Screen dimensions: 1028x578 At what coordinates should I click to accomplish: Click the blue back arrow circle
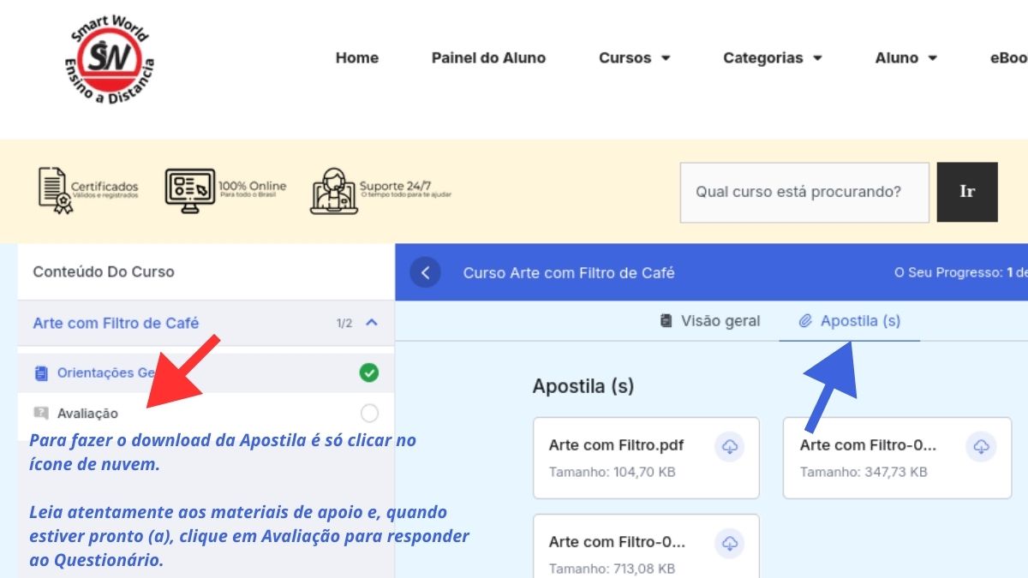pos(425,272)
